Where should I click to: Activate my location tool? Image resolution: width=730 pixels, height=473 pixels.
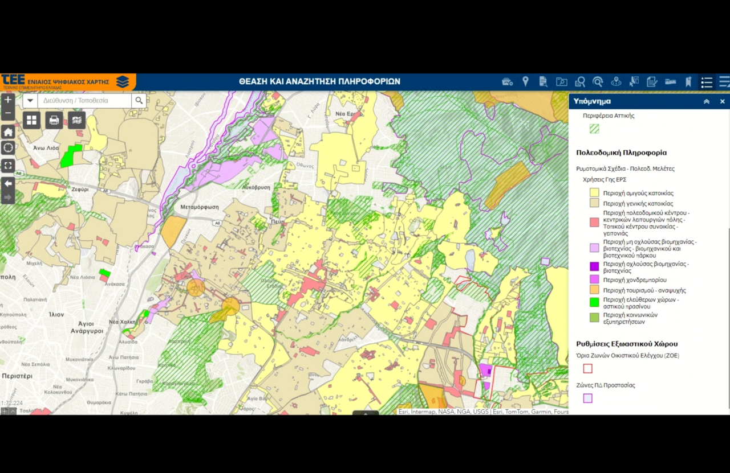click(8, 148)
